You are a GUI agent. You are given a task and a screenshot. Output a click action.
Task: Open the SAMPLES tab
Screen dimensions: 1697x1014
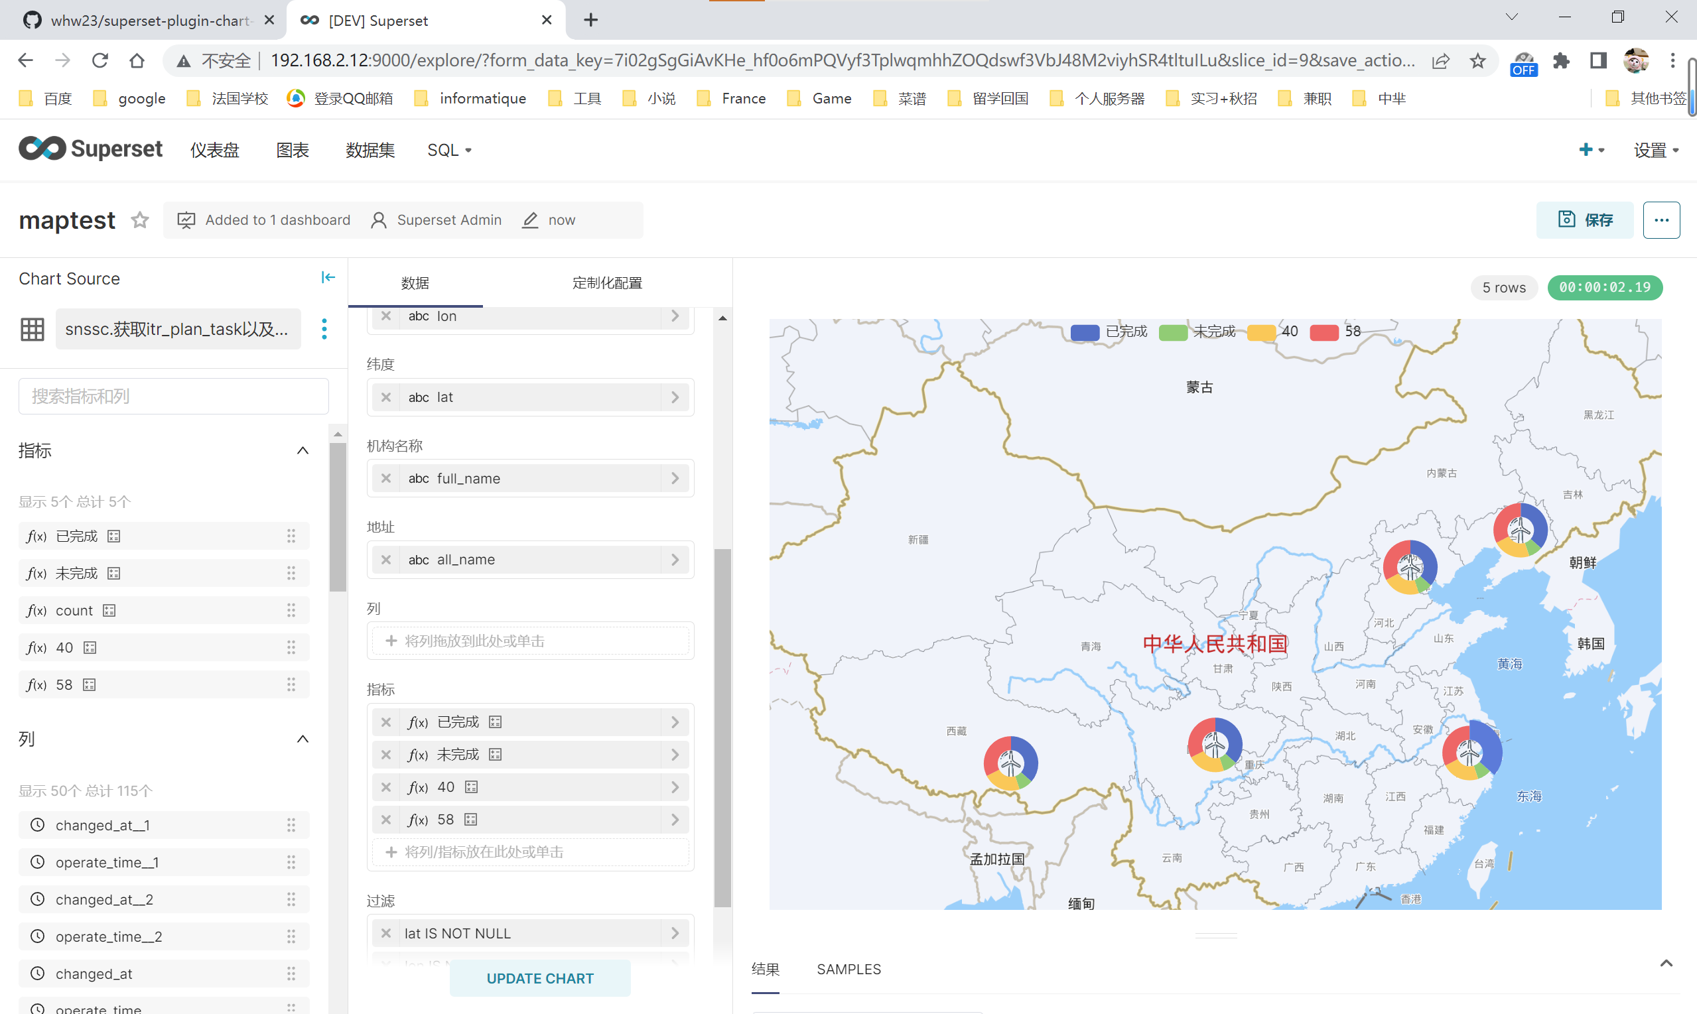click(848, 969)
